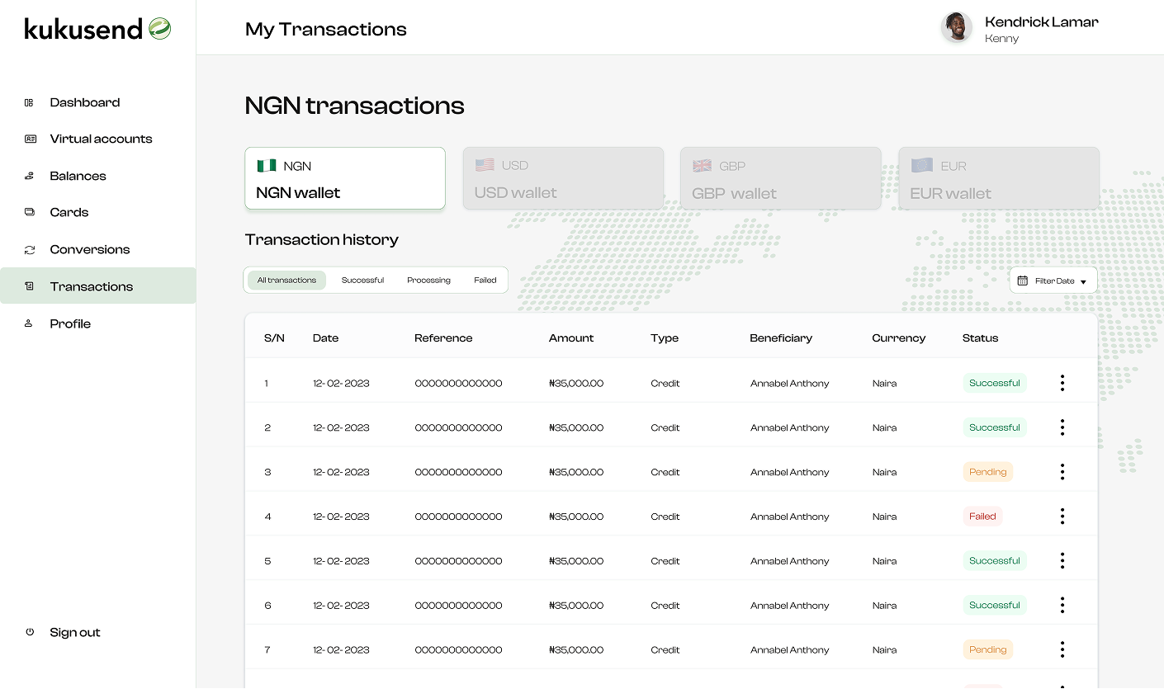This screenshot has width=1164, height=689.
Task: Open the Kendrick Lamar profile avatar
Action: pyautogui.click(x=956, y=27)
